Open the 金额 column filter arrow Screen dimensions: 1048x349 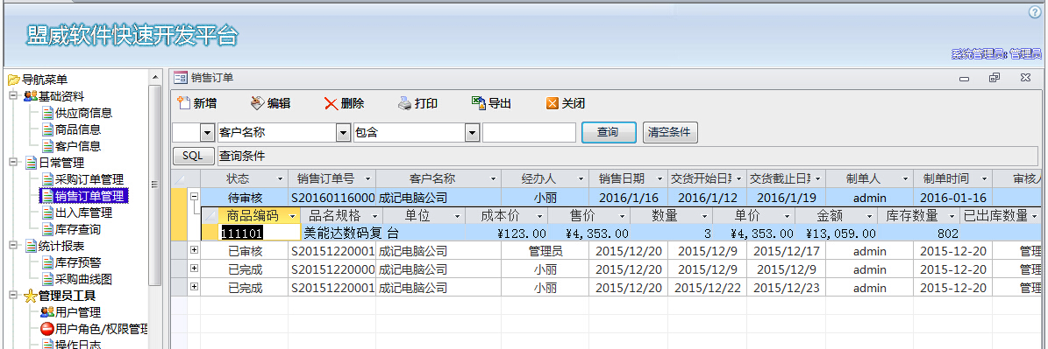click(x=869, y=216)
